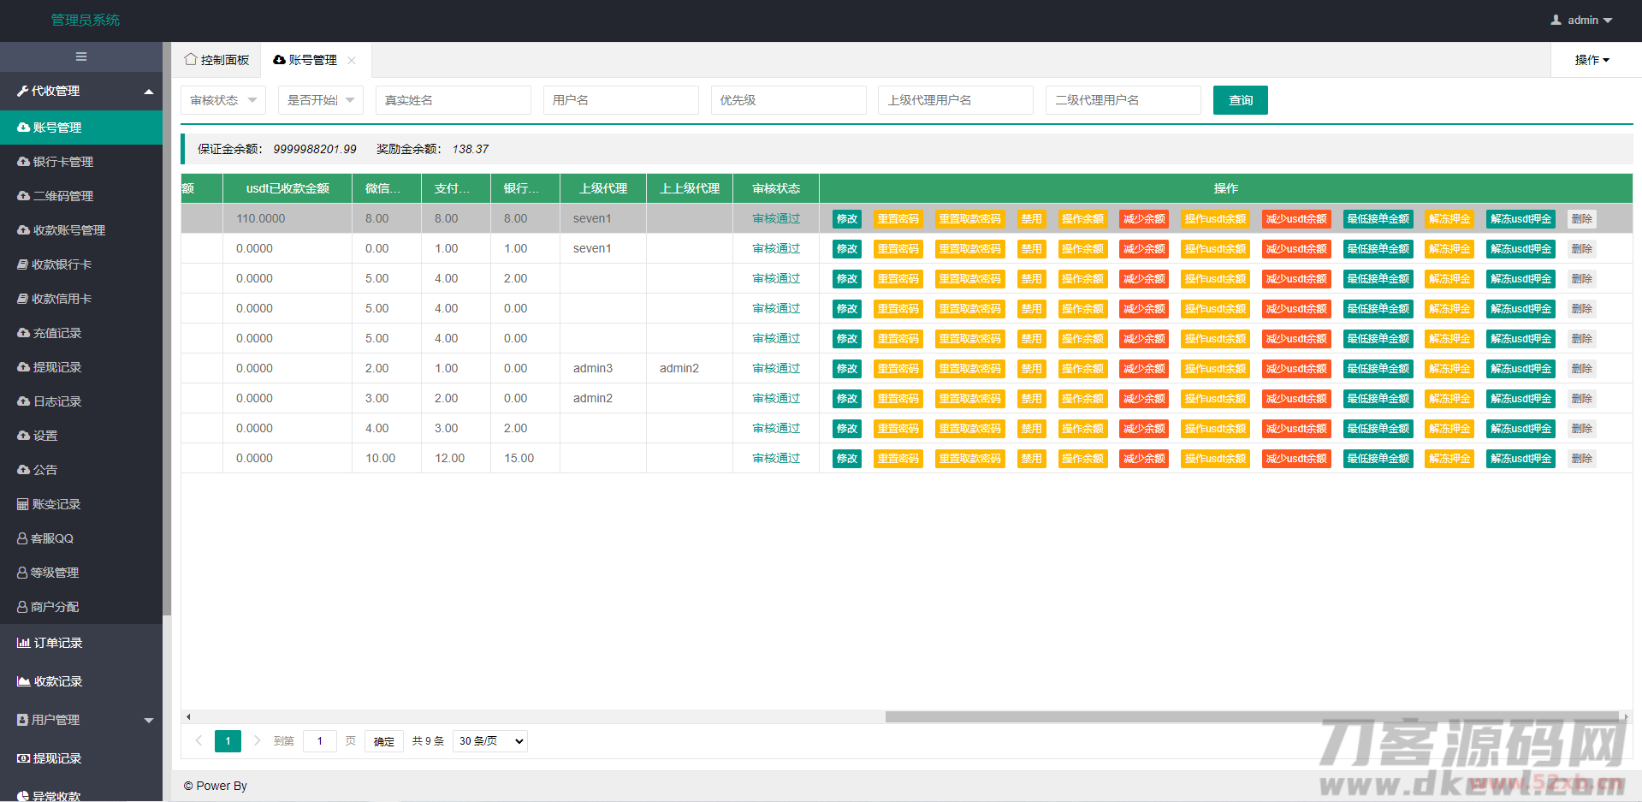Open 订单记录 chart item in sidebar

pos(57,643)
